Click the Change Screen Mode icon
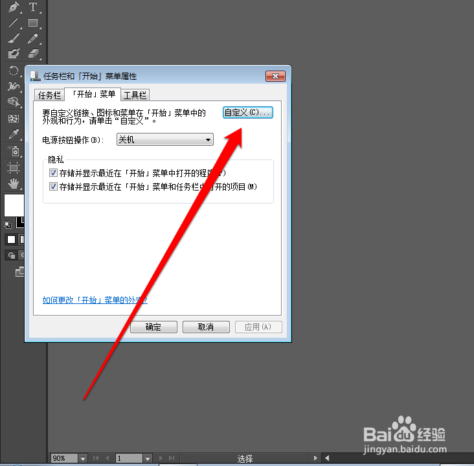This screenshot has height=466, width=474. click(19, 272)
